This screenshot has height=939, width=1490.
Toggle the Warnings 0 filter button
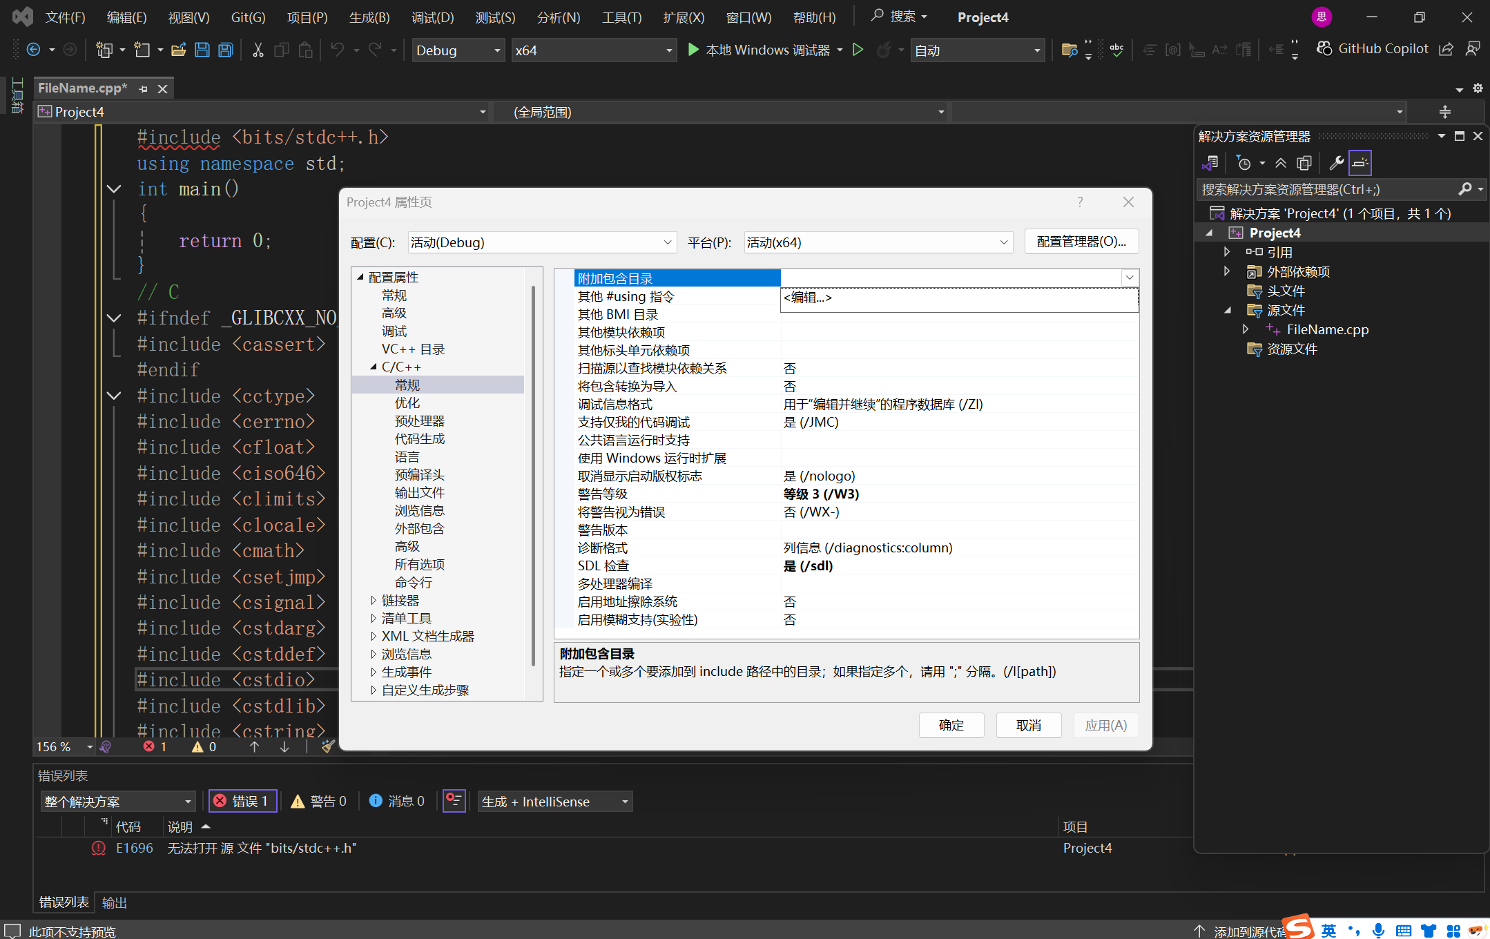pos(318,801)
